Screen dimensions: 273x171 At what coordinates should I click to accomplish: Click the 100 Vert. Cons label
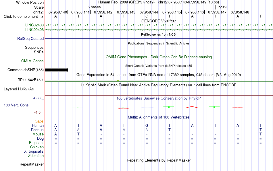tap(16, 105)
